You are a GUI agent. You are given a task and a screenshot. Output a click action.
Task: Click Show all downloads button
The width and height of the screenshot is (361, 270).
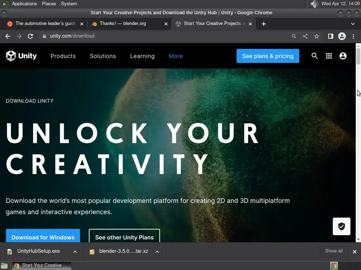click(x=334, y=251)
